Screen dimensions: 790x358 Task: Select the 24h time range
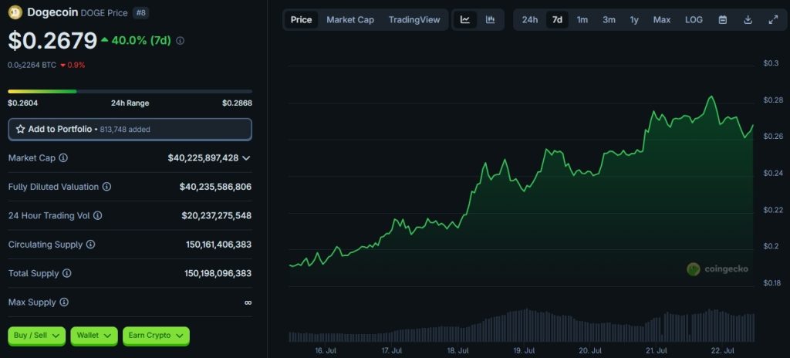pyautogui.click(x=530, y=20)
